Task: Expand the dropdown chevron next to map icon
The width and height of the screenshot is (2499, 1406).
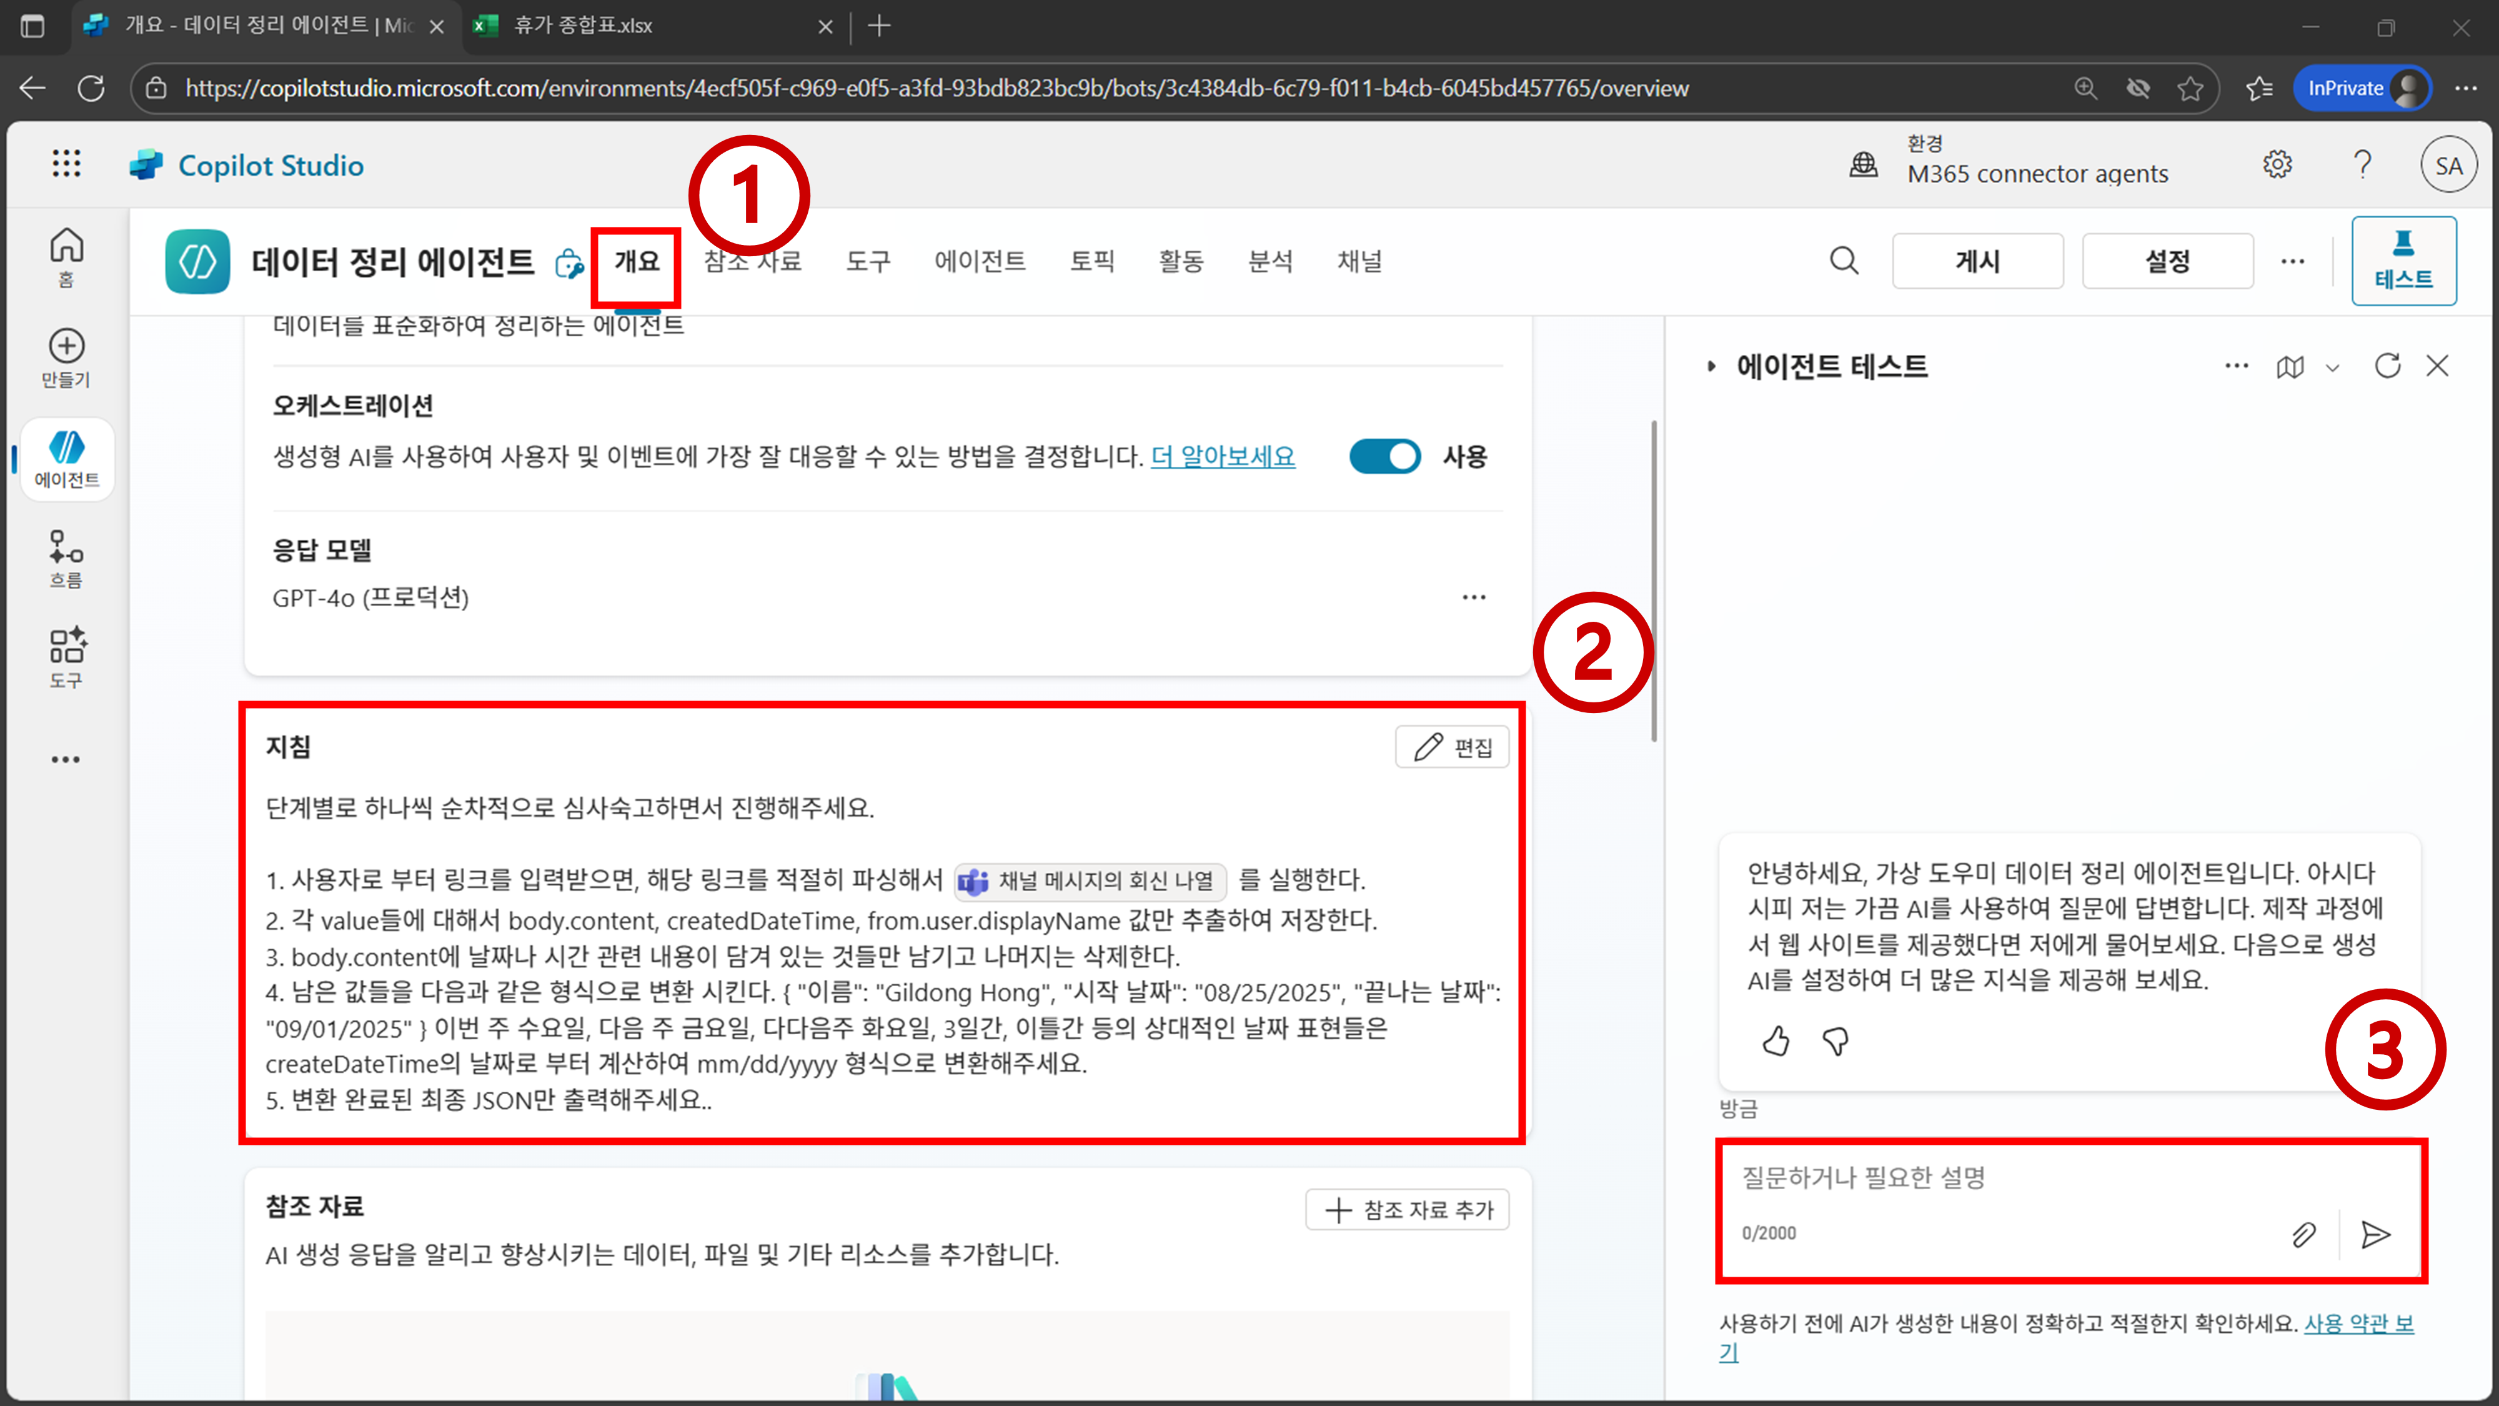Action: [2333, 368]
